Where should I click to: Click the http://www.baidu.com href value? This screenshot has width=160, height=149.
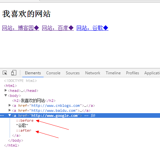point(53,111)
